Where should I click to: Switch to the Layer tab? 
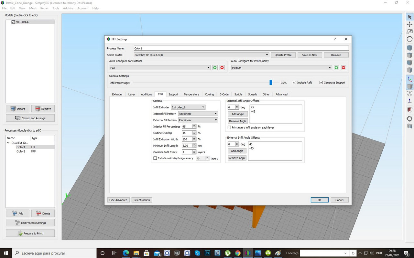[132, 94]
